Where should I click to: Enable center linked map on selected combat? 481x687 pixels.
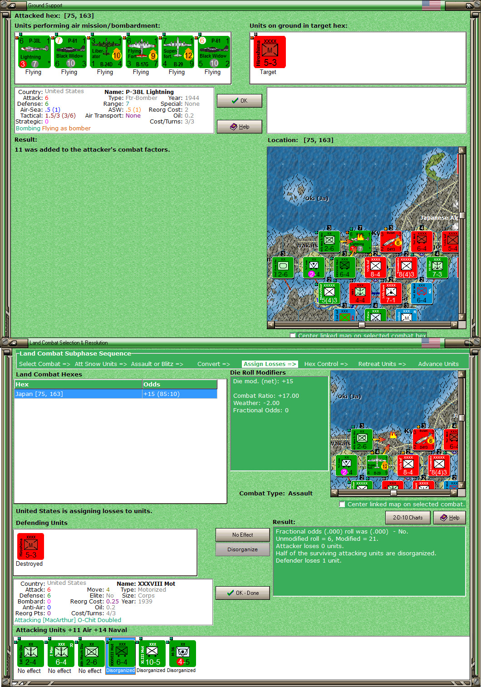tap(342, 504)
